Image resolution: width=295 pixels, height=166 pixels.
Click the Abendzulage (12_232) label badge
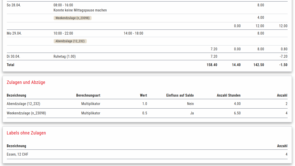coord(70,41)
